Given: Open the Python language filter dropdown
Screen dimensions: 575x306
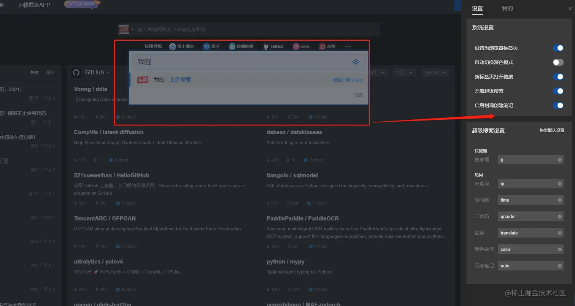Looking at the screenshot, I should (435, 72).
